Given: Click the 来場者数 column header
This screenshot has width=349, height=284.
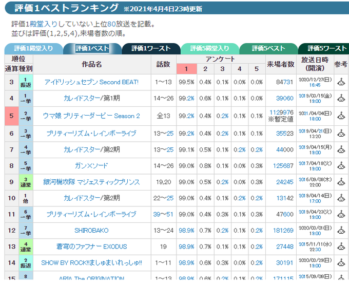Looking at the screenshot, I should (x=281, y=64).
